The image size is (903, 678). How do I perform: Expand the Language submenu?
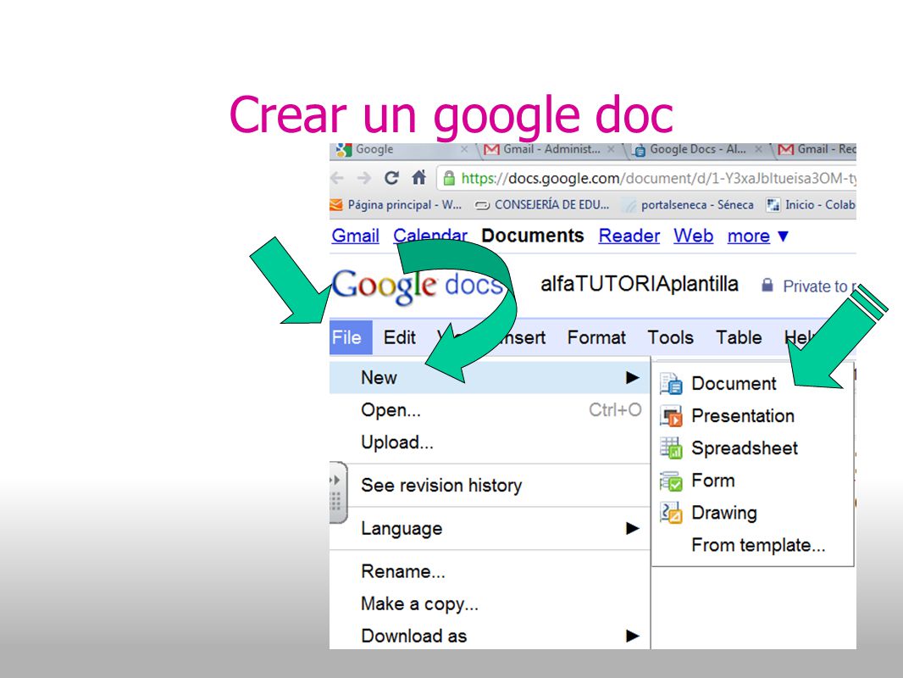point(490,528)
